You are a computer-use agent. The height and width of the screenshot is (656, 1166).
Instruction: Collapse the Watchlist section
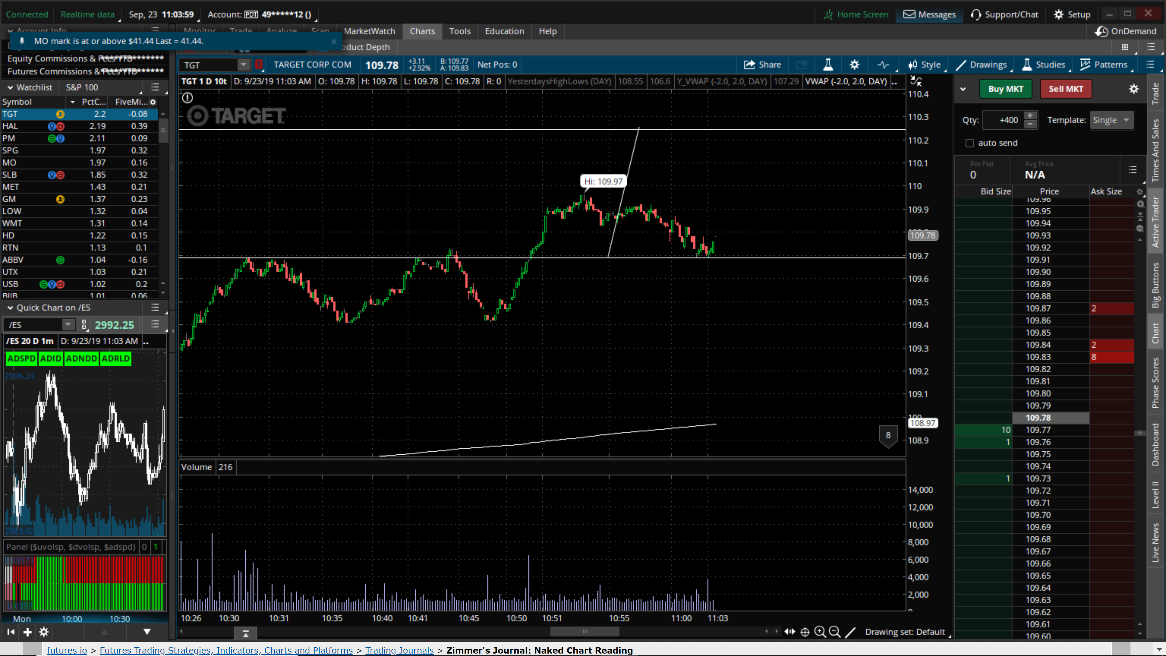coord(10,87)
